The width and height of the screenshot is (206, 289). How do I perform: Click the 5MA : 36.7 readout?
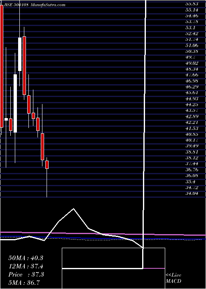click(x=24, y=283)
